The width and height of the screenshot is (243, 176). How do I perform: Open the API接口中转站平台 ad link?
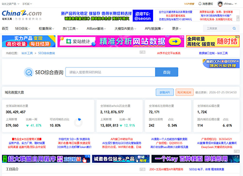tap(121, 139)
